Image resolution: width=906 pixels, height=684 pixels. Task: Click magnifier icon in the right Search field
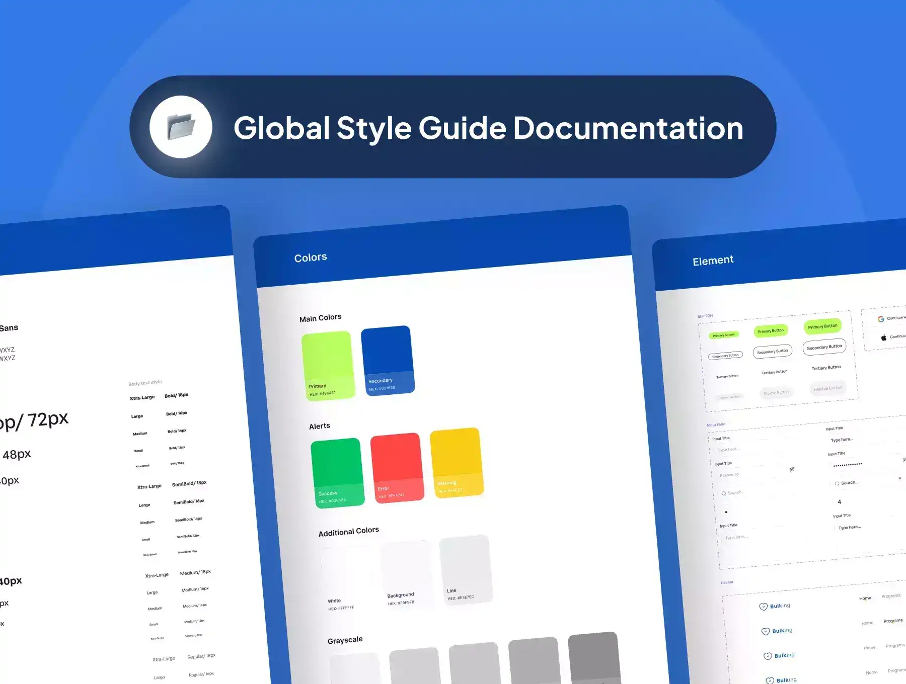point(837,483)
